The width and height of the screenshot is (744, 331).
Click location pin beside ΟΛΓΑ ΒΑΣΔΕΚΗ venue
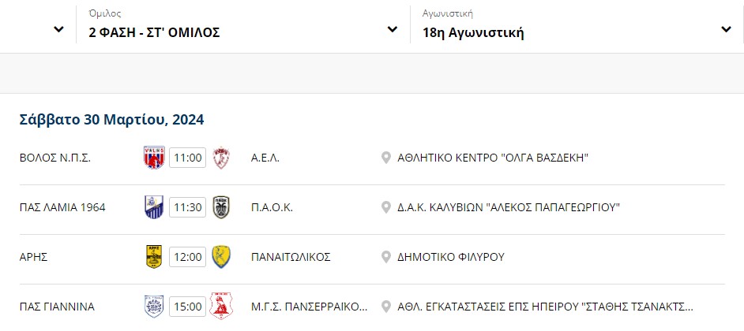tap(386, 158)
